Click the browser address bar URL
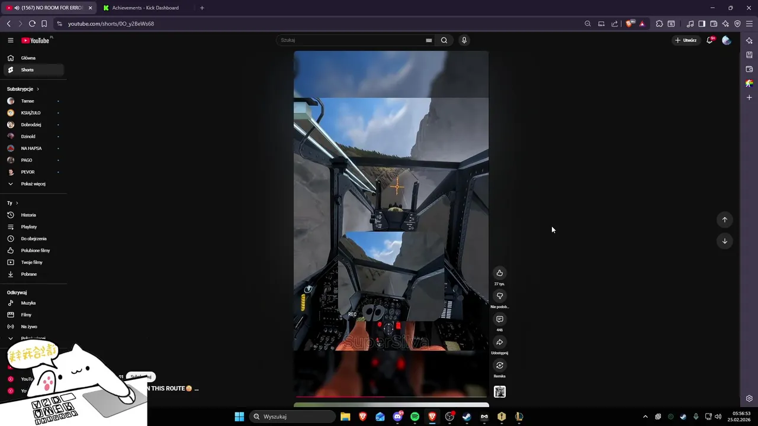The image size is (758, 426). click(111, 24)
